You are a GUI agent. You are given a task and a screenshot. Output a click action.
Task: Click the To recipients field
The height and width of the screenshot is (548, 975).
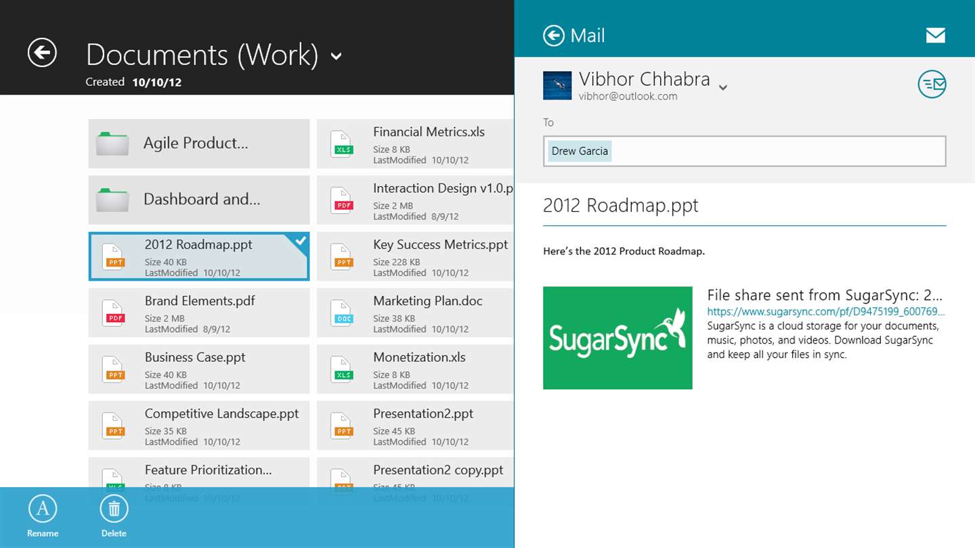click(744, 151)
